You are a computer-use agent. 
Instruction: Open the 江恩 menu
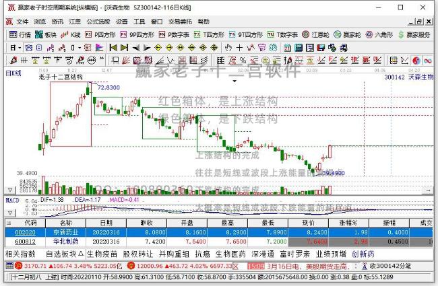point(75,22)
